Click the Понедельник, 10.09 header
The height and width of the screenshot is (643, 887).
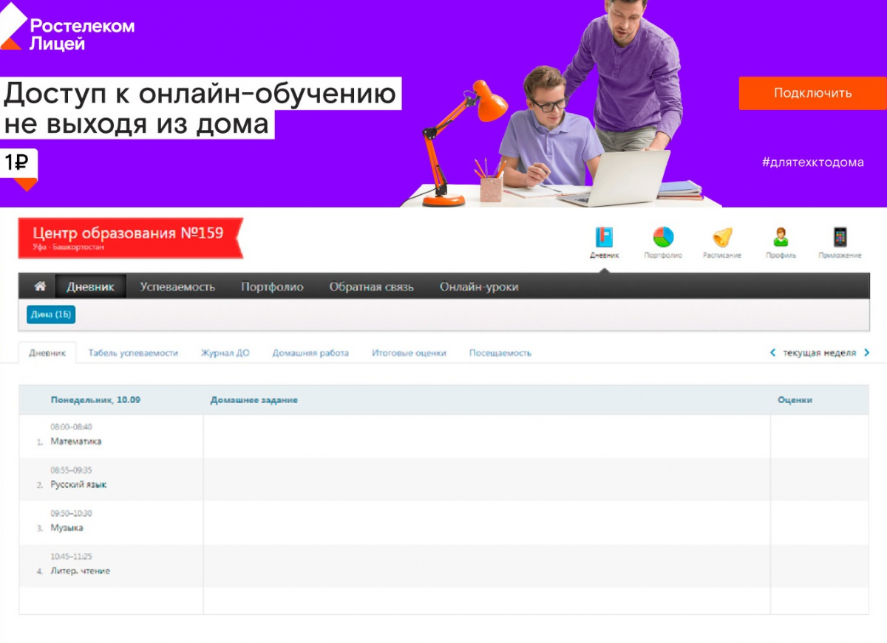click(95, 400)
